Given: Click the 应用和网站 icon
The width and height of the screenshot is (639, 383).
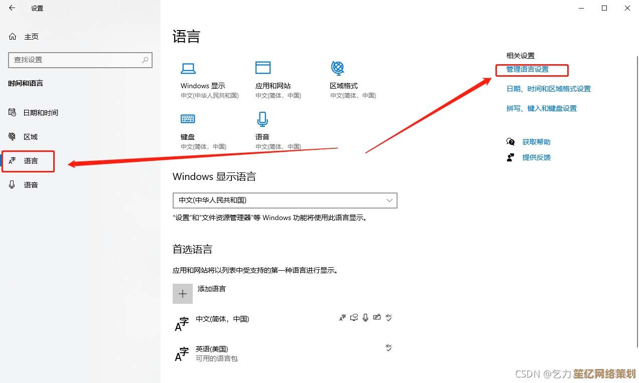Looking at the screenshot, I should (262, 67).
